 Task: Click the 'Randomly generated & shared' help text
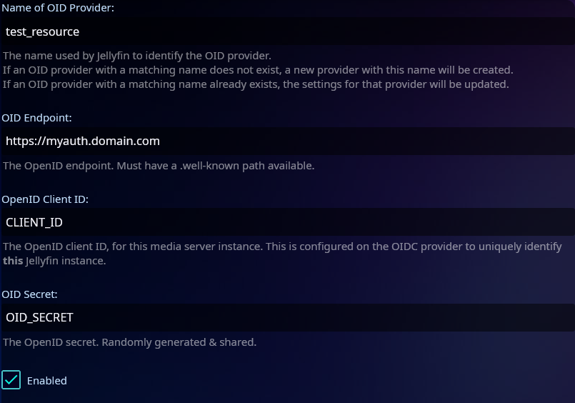[129, 342]
